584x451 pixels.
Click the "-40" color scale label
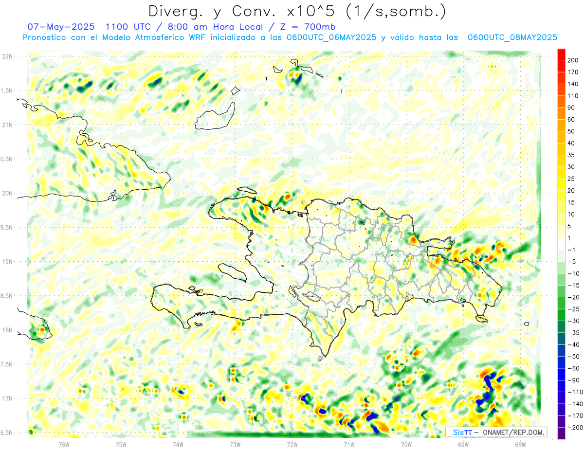pos(574,344)
